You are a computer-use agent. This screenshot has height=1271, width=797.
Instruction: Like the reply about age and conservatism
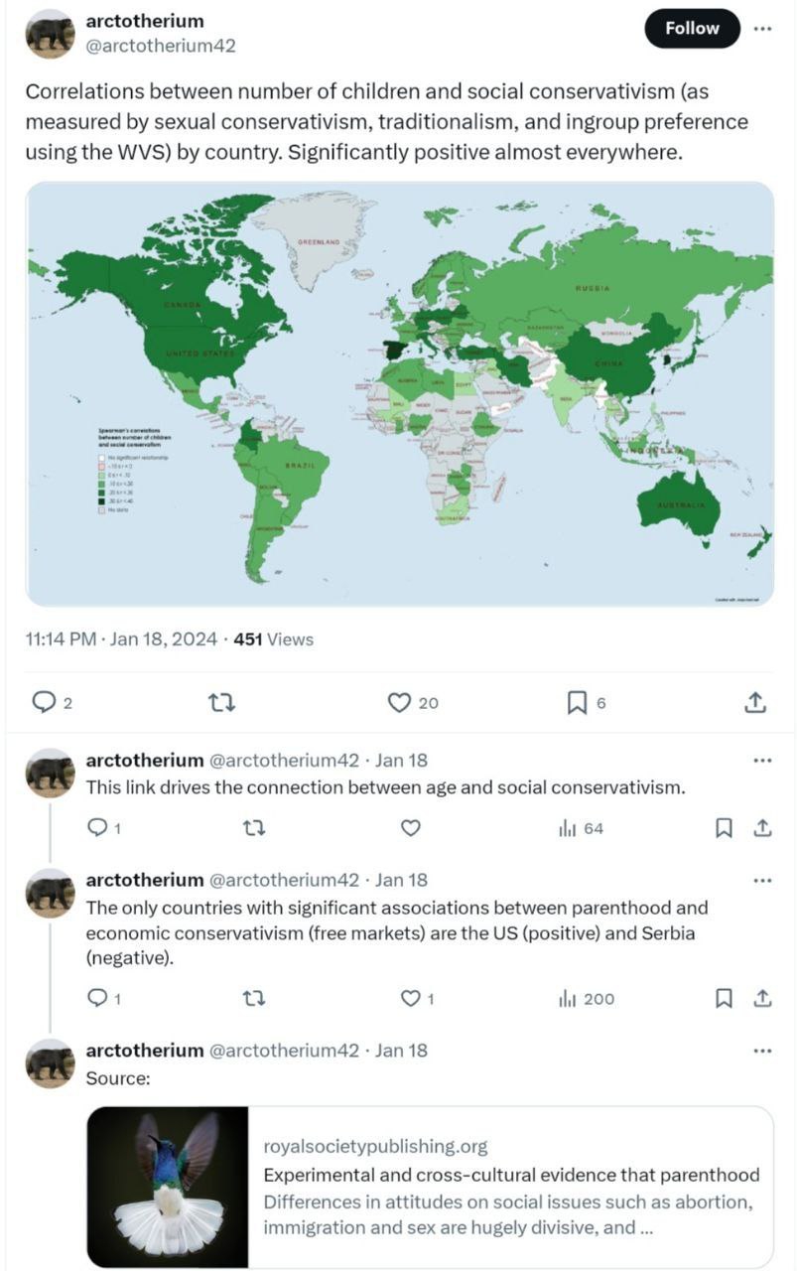pos(410,828)
